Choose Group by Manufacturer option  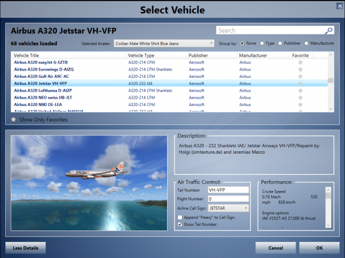tap(307, 43)
